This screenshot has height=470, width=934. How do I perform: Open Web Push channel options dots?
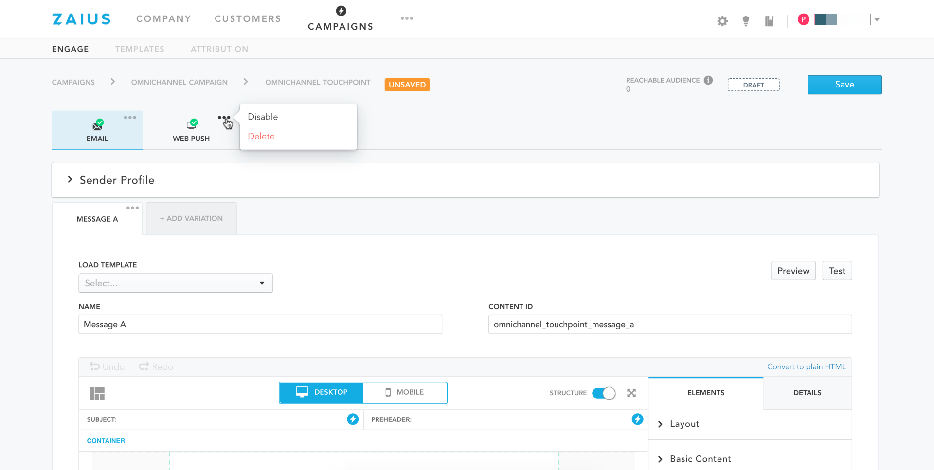click(224, 117)
